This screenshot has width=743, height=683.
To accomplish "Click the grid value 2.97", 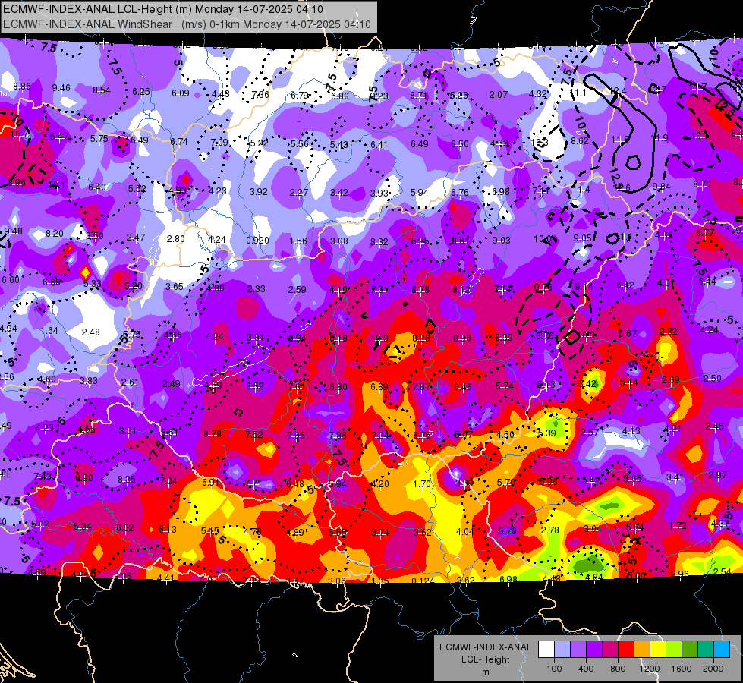I will (x=718, y=475).
